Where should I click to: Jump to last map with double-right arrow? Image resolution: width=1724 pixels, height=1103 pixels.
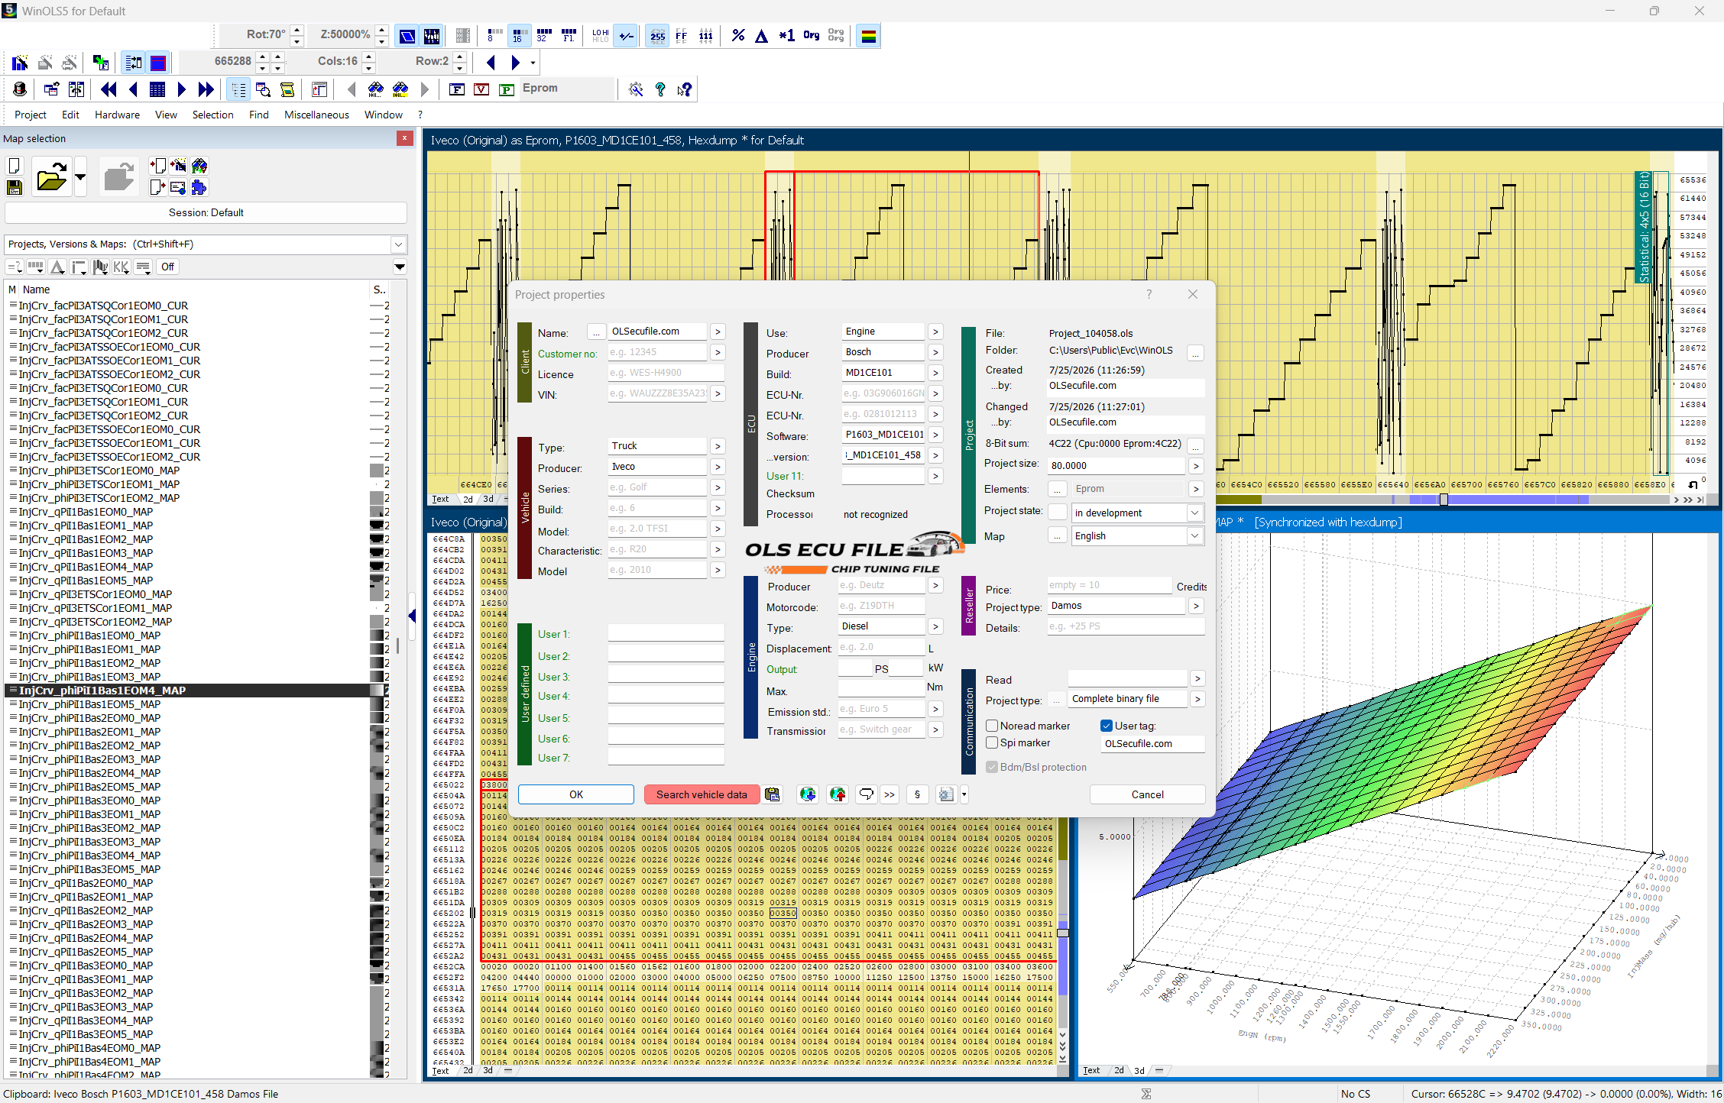[206, 89]
